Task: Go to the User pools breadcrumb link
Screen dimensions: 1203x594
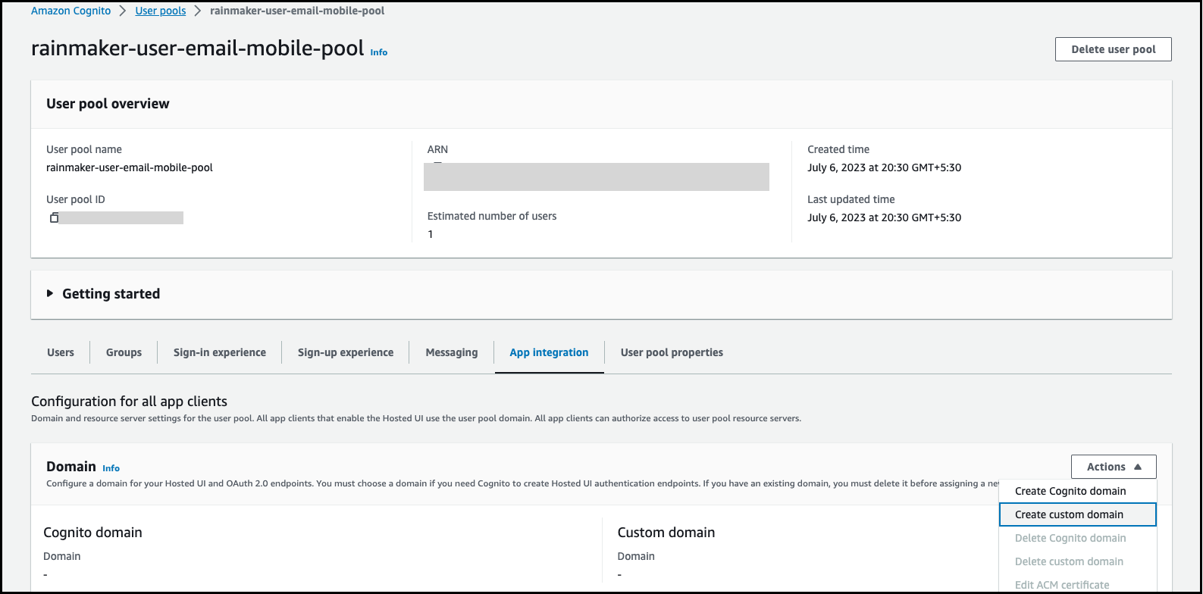Action: tap(161, 11)
